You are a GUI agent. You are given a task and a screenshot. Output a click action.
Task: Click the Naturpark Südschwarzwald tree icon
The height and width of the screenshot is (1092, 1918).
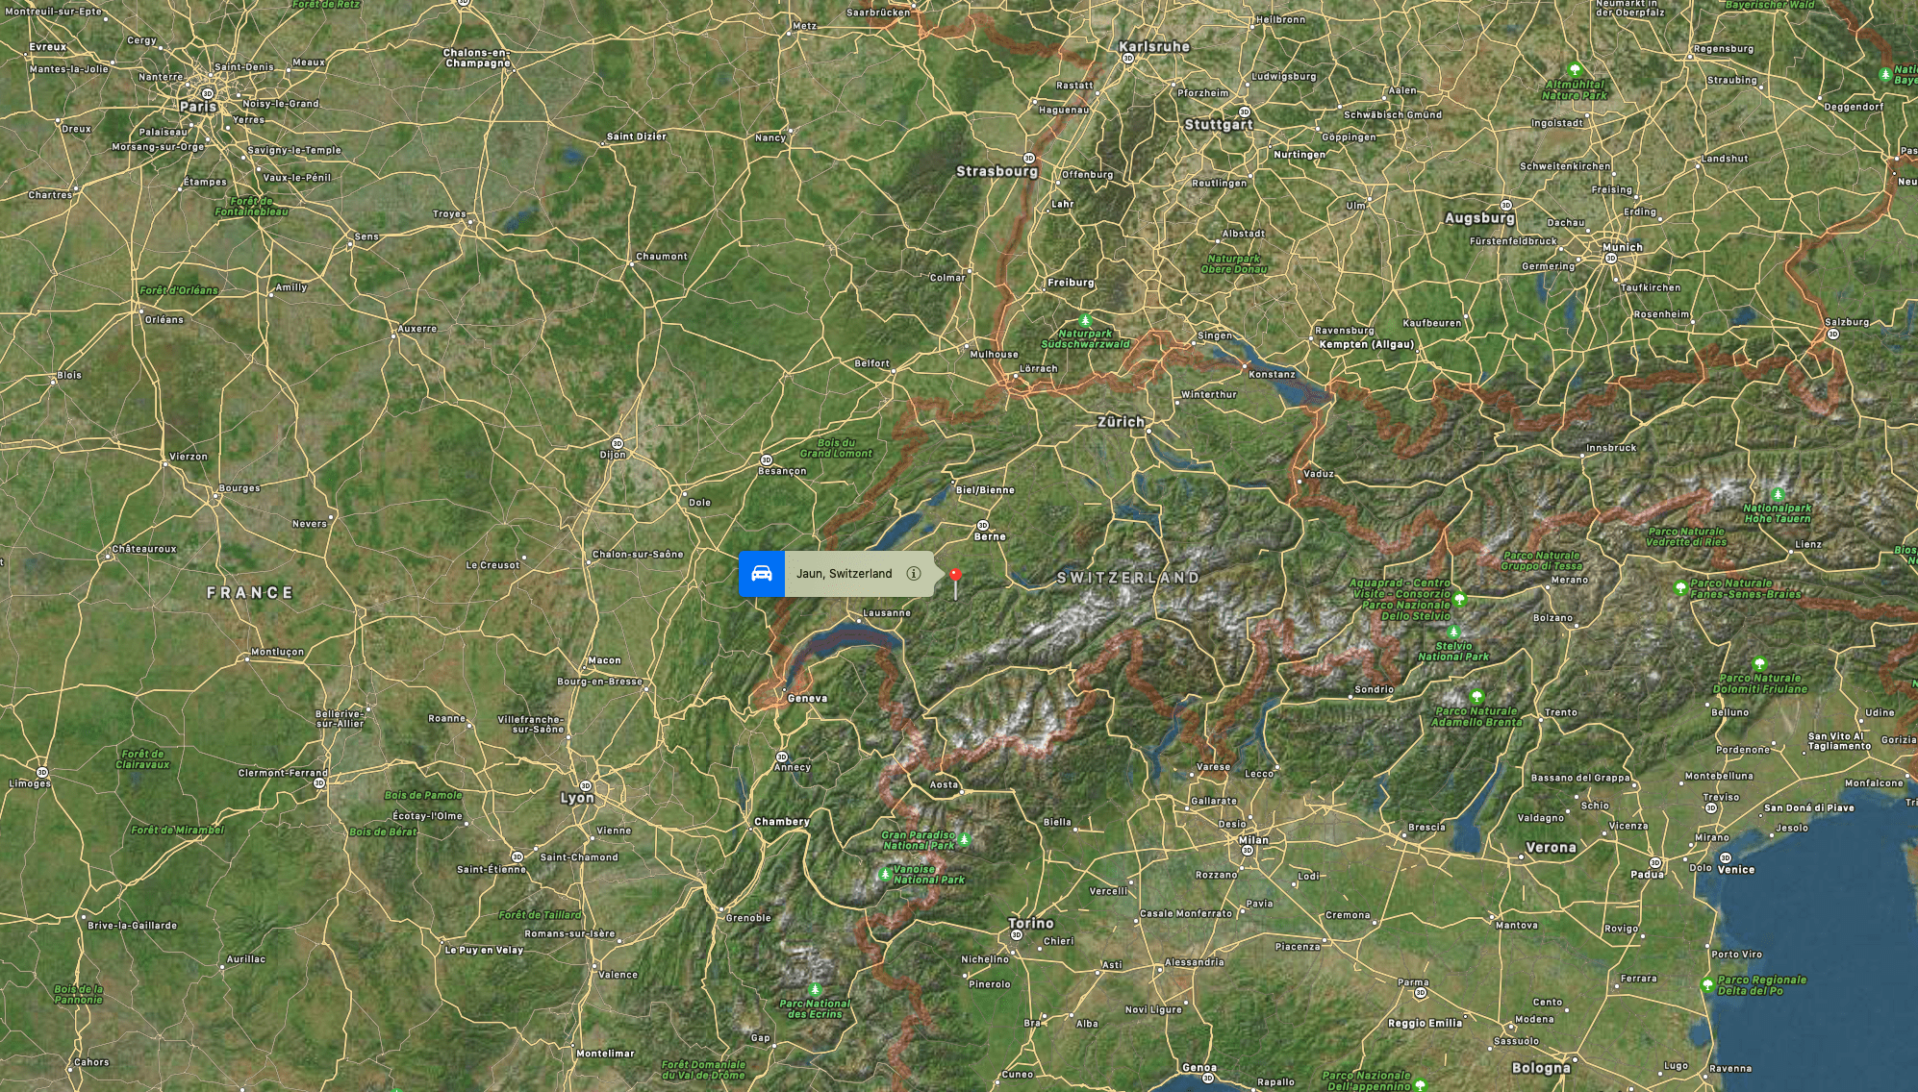click(1086, 320)
